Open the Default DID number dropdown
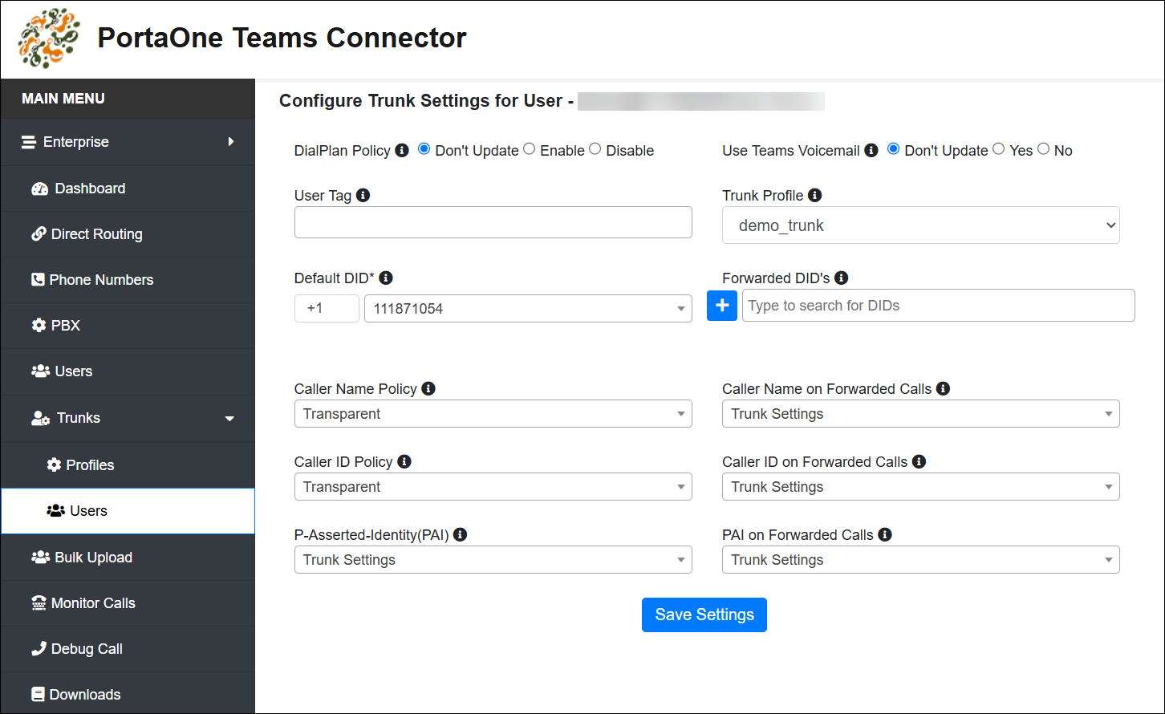Screen dimensions: 1165x714 tap(528, 308)
